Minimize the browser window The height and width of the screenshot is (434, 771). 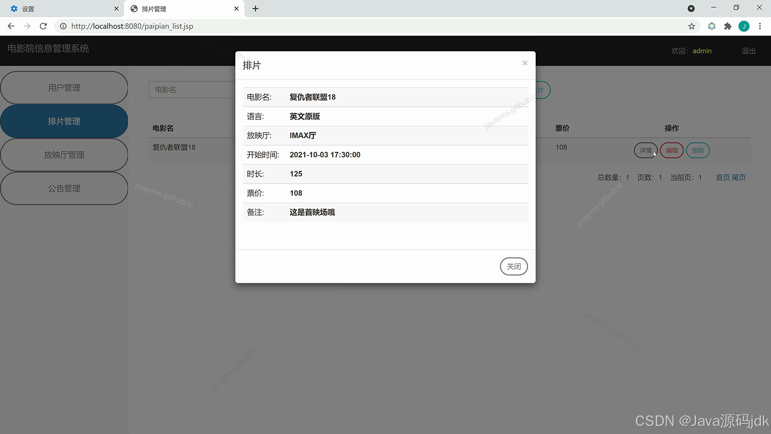[x=714, y=8]
